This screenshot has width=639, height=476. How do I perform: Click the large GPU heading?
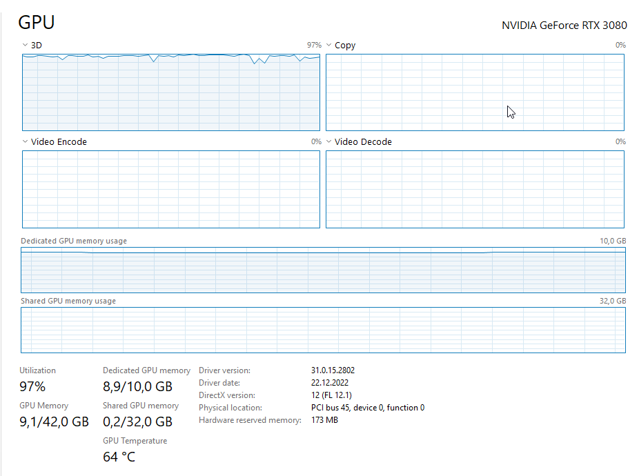click(37, 22)
